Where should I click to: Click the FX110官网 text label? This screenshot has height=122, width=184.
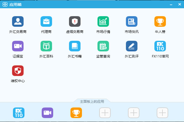tap(160, 56)
